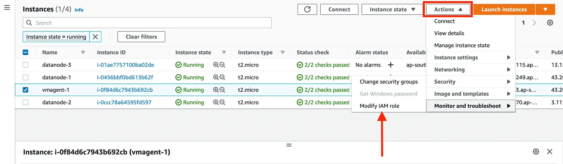Open instance ID link for datanode-1
The height and width of the screenshot is (164, 563).
coord(125,78)
